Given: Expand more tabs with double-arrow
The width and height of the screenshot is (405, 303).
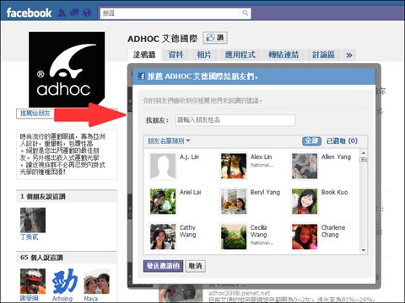Looking at the screenshot, I should [349, 55].
